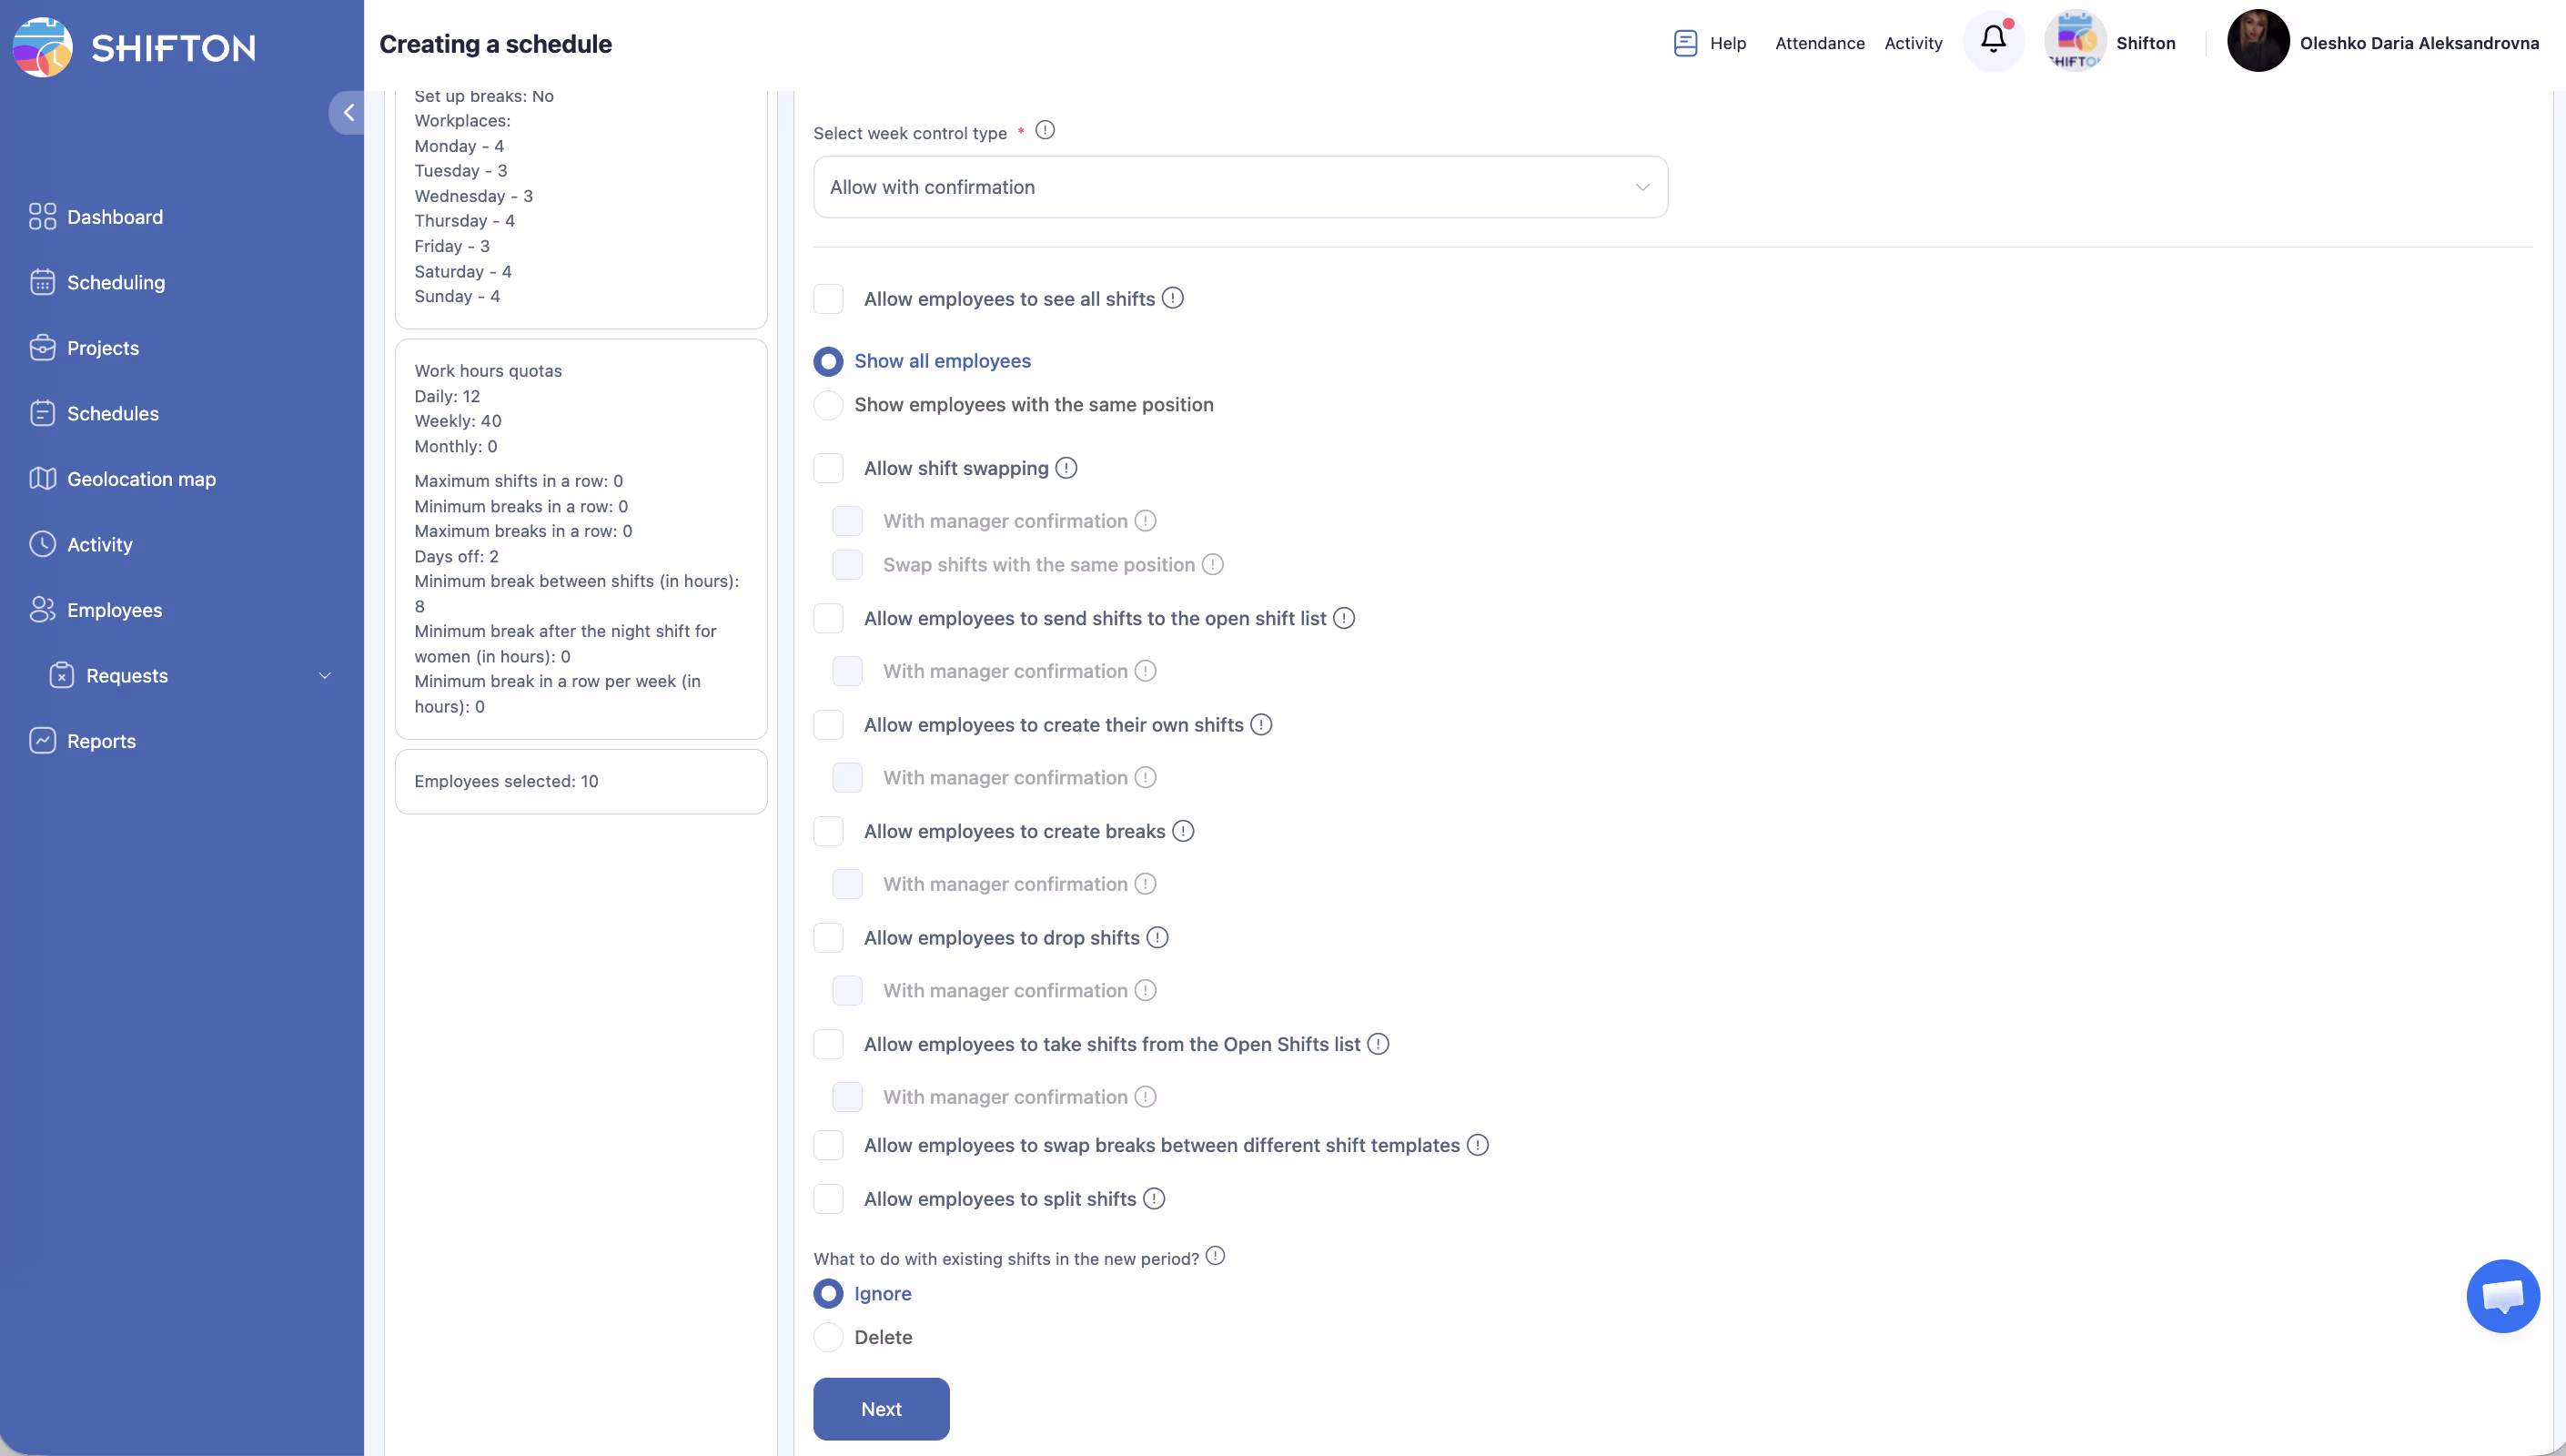
Task: Check Allow employees to drop shifts
Action: point(828,938)
